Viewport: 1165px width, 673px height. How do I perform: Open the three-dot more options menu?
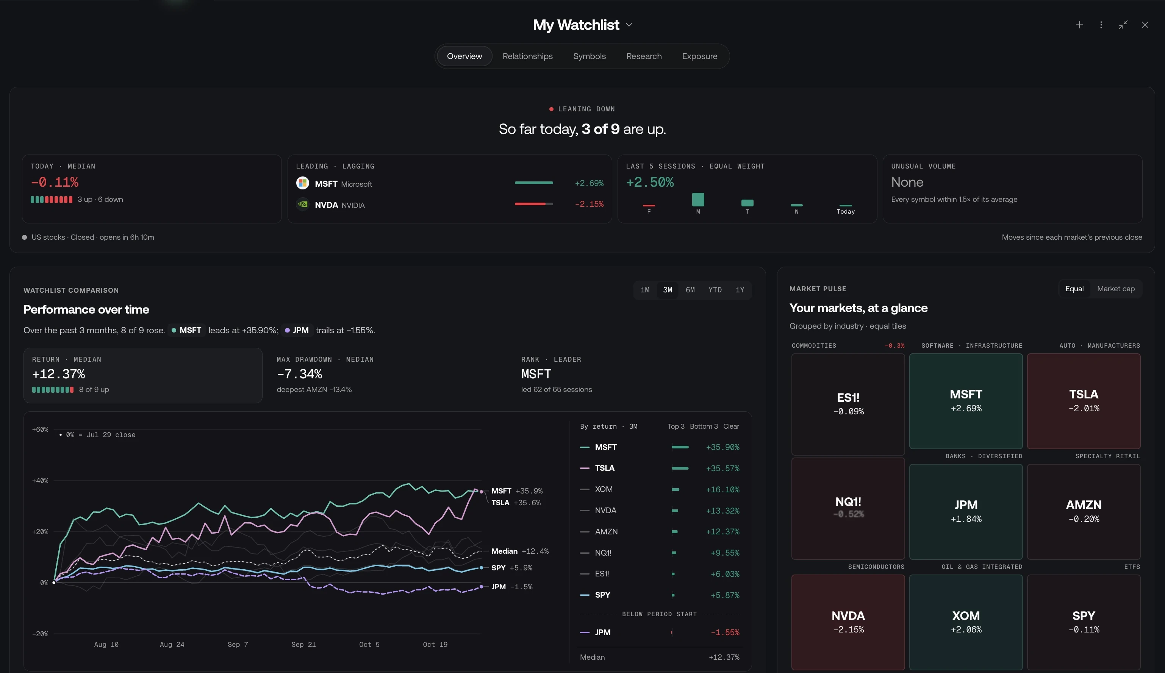1101,25
